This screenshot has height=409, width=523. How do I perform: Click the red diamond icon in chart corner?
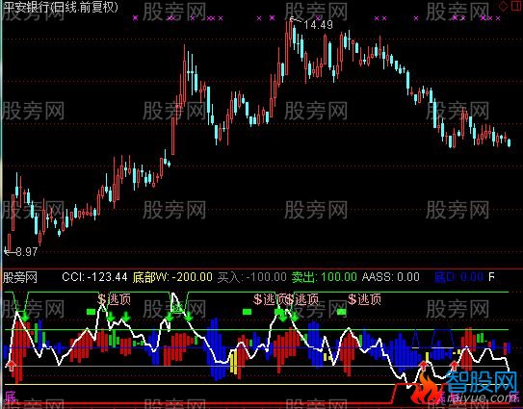click(503, 6)
